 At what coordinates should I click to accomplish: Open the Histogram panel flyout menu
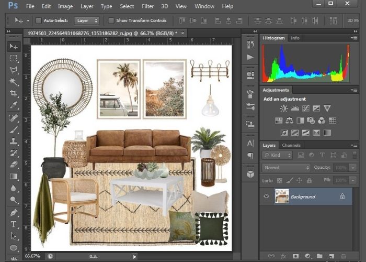click(354, 38)
